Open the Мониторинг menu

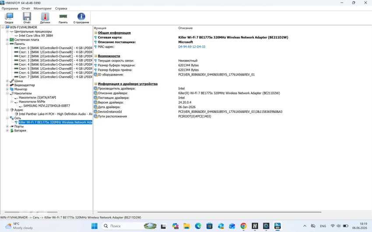tap(43, 8)
